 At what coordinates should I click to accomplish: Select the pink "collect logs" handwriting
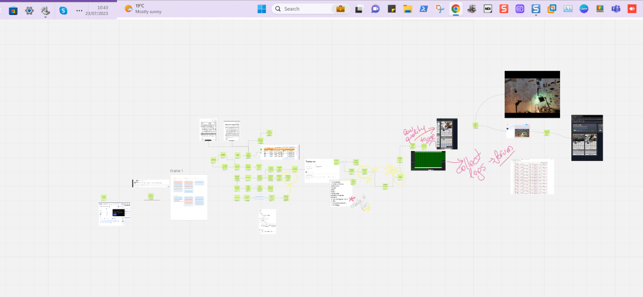pos(471,165)
